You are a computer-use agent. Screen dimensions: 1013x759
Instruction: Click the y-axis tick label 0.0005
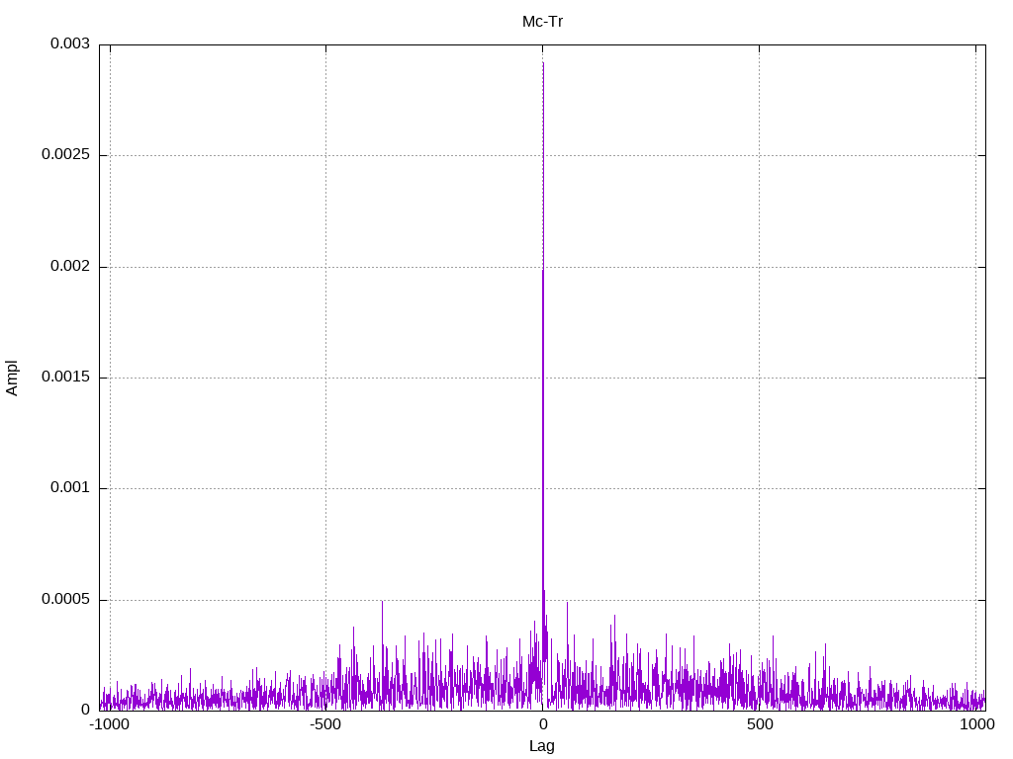click(65, 600)
